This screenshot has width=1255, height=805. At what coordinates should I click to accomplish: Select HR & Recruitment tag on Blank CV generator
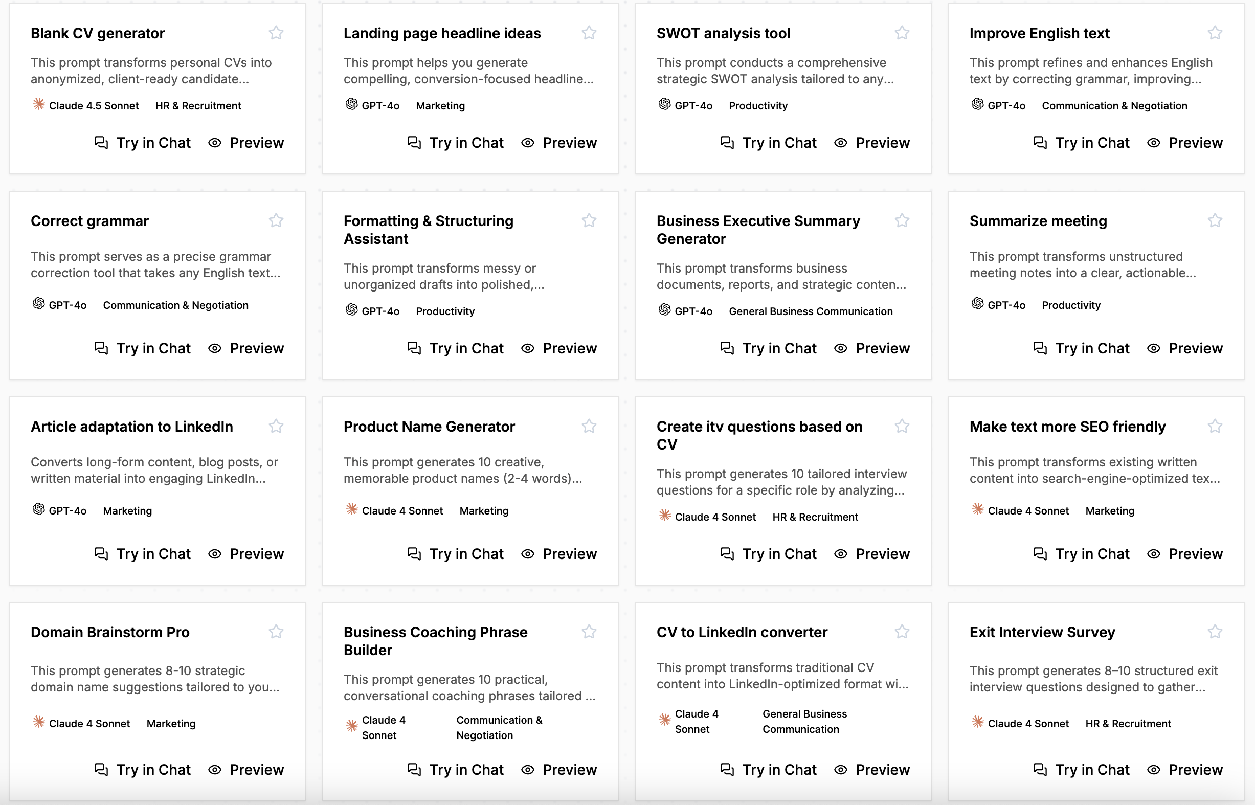pos(198,105)
